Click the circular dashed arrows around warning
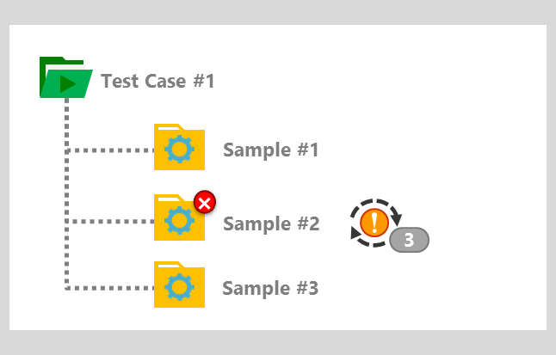Screen dimensions: 556x355 click(x=376, y=223)
